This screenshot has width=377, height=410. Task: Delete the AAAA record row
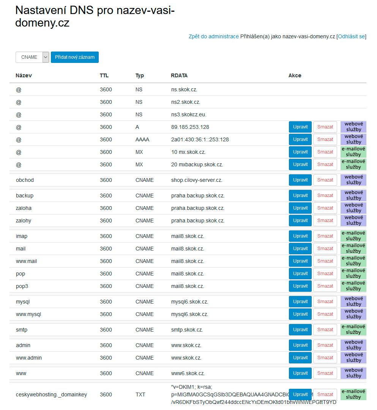click(x=325, y=139)
